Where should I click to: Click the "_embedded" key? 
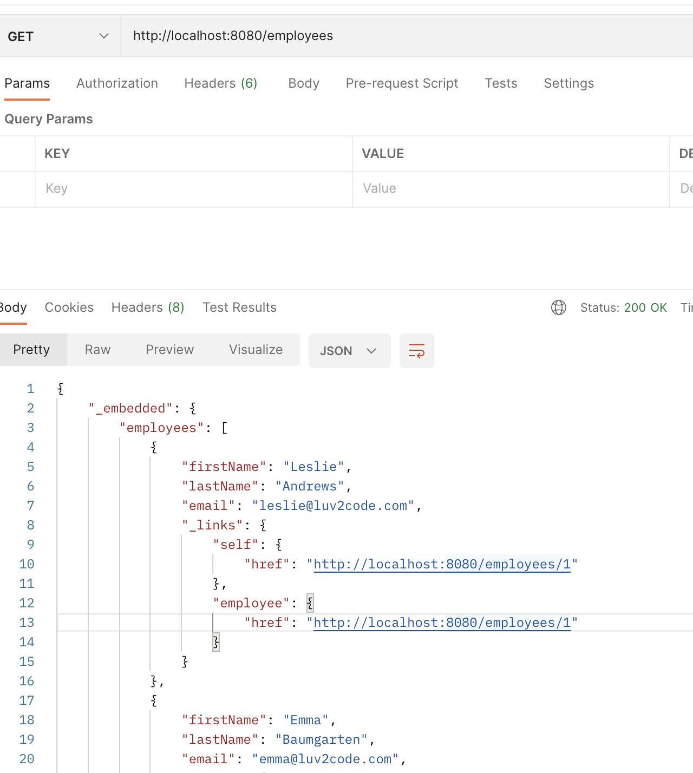pyautogui.click(x=130, y=408)
